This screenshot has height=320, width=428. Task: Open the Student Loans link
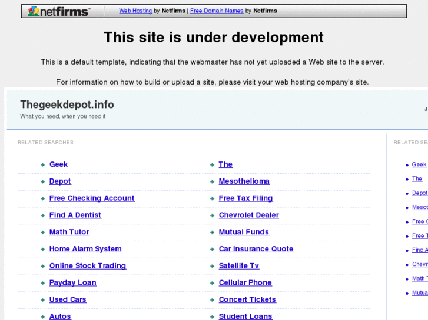pos(245,316)
